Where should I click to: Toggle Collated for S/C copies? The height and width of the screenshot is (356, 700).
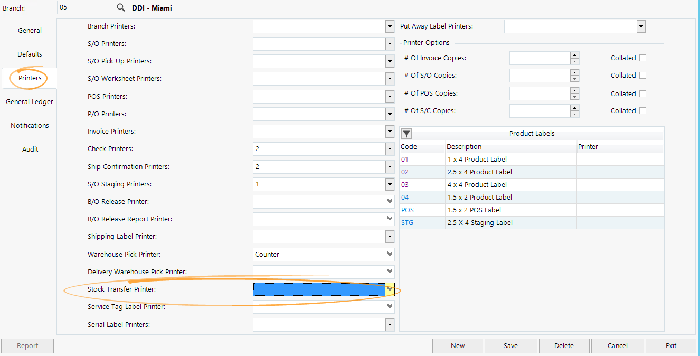642,110
